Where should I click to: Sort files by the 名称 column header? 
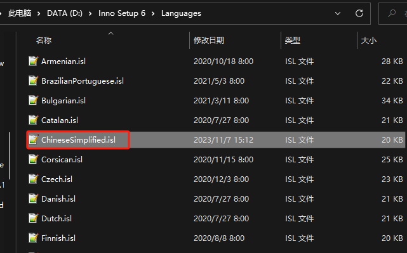(x=44, y=41)
